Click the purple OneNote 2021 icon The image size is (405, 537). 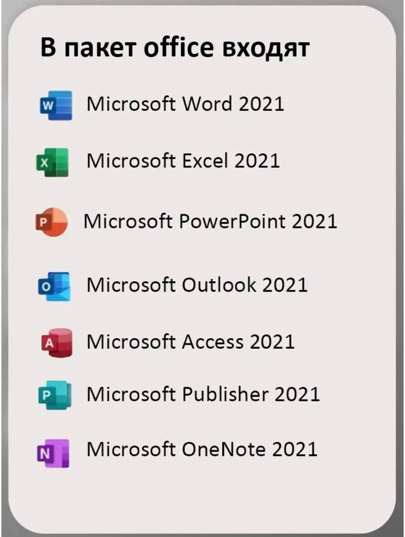point(53,453)
